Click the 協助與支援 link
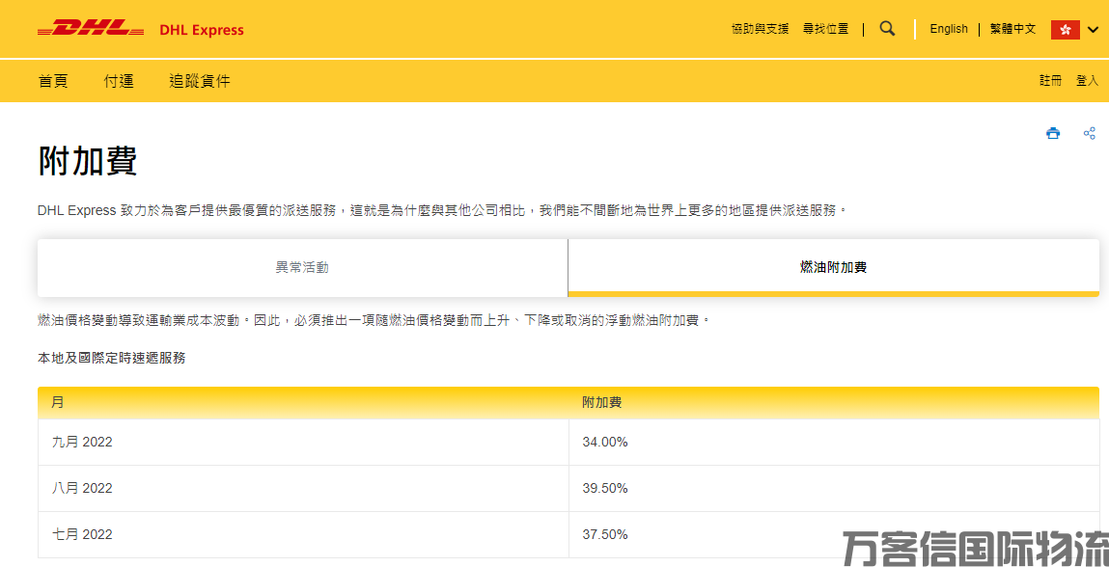This screenshot has height=567, width=1109. [x=760, y=29]
